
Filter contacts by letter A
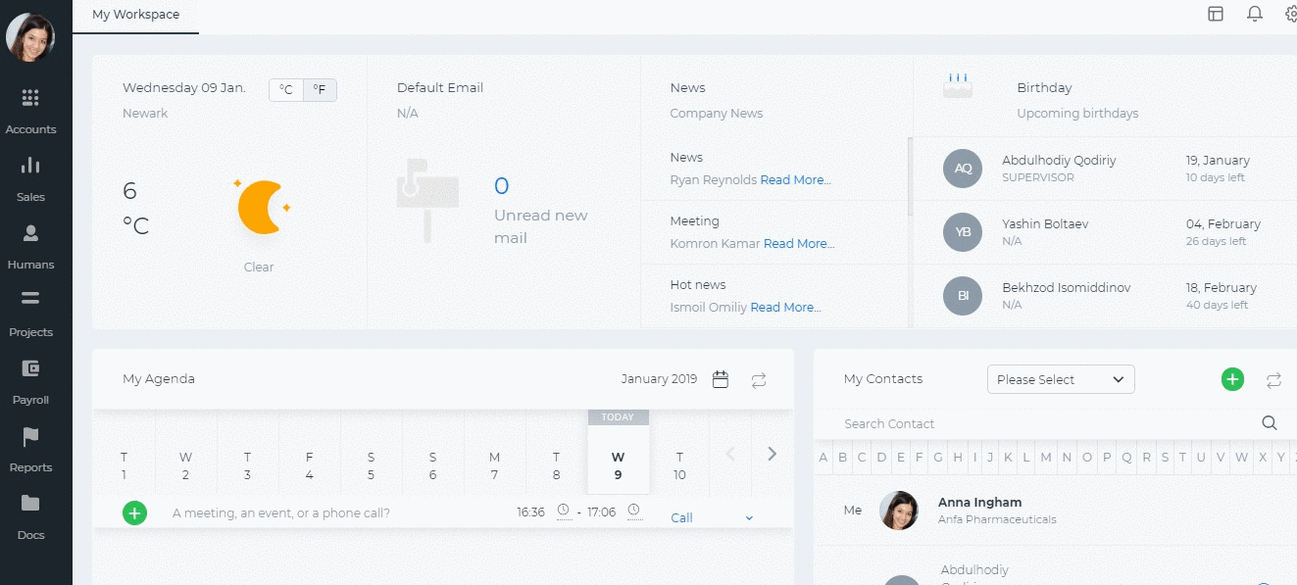tap(823, 458)
